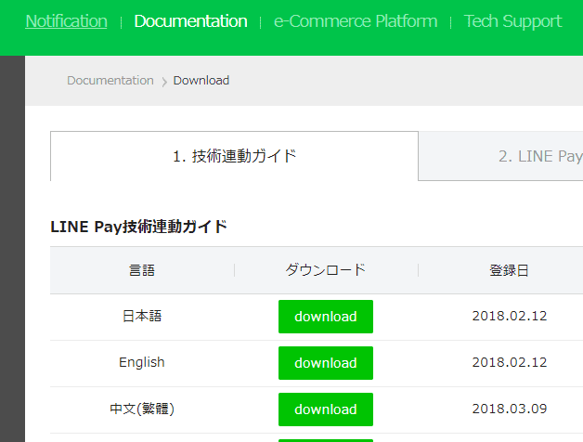Open the Notification menu link
The width and height of the screenshot is (583, 442).
coord(66,21)
